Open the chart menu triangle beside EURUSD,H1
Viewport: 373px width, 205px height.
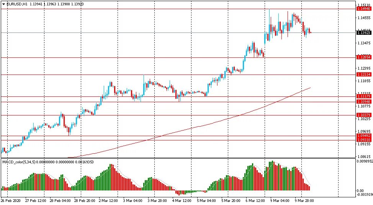(3, 4)
